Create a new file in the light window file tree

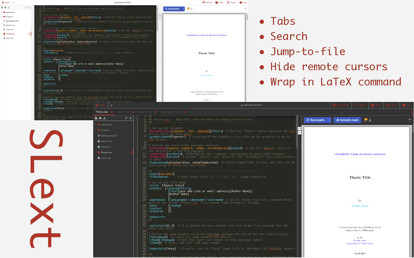pyautogui.click(x=2, y=7)
